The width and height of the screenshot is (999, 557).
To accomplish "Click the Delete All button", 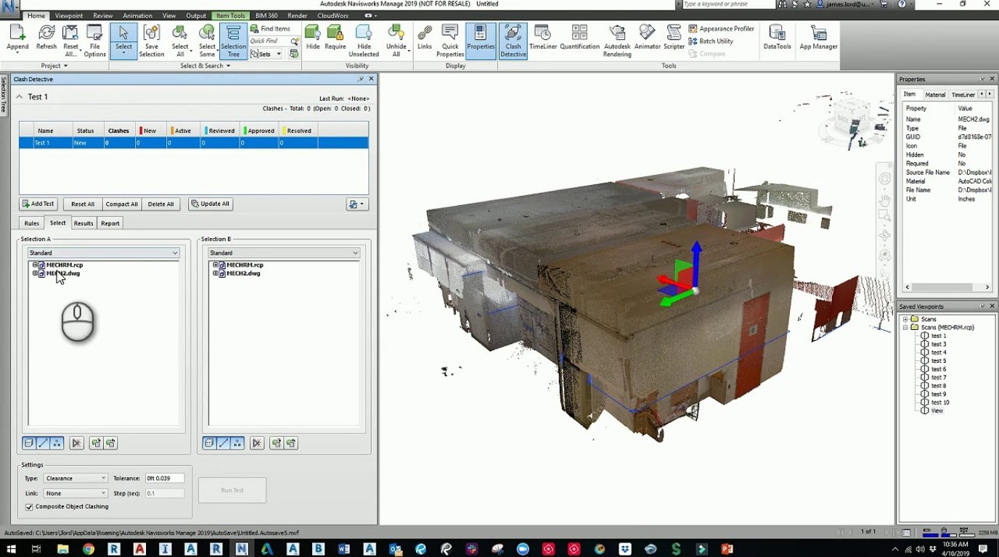I will 160,205.
